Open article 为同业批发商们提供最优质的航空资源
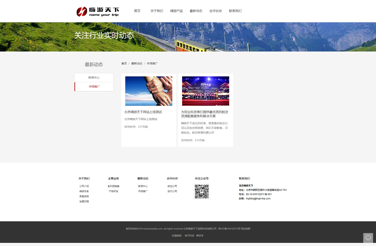This screenshot has width=376, height=246. coord(205,114)
